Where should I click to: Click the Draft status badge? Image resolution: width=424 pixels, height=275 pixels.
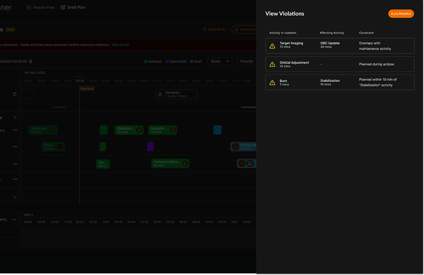pos(10,30)
